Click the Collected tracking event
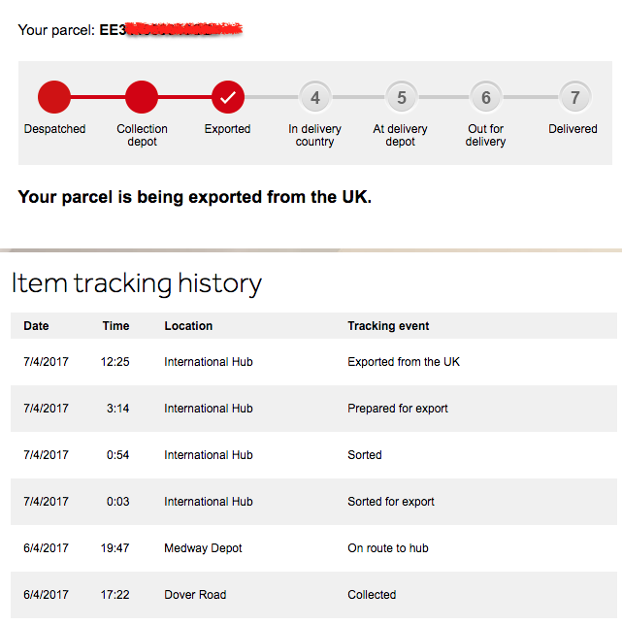Viewport: 622px width, 625px height. 372,595
